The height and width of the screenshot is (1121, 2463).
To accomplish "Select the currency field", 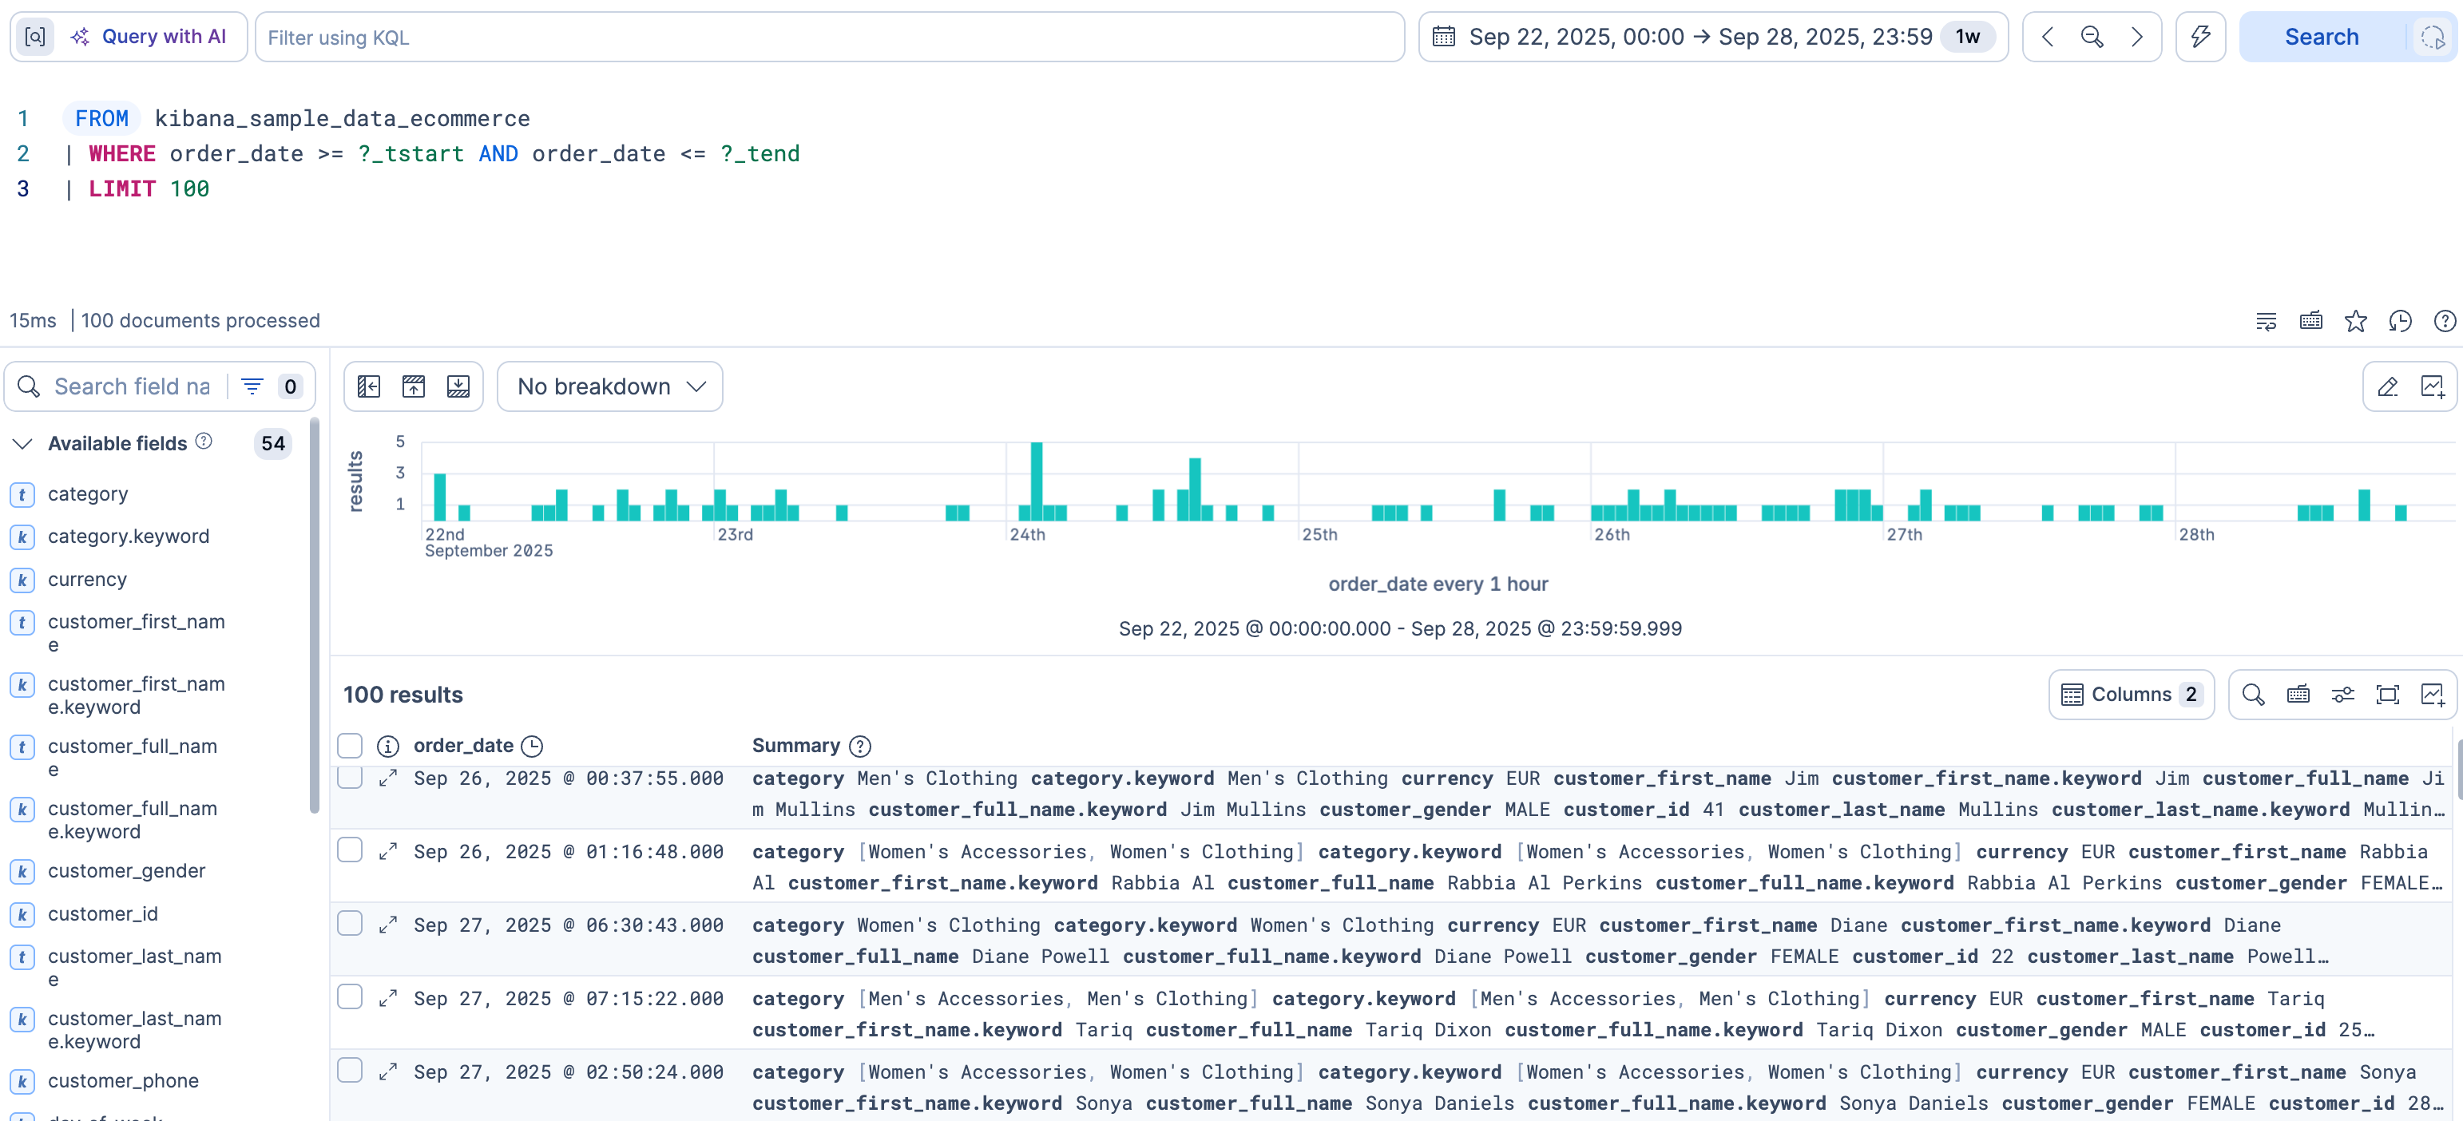I will click(x=87, y=579).
